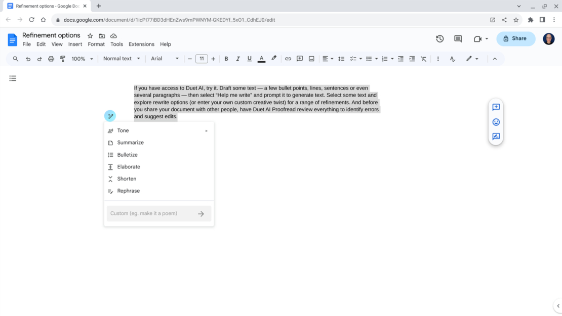562x316 pixels.
Task: Click the Duet AI refine text icon
Action: point(110,116)
